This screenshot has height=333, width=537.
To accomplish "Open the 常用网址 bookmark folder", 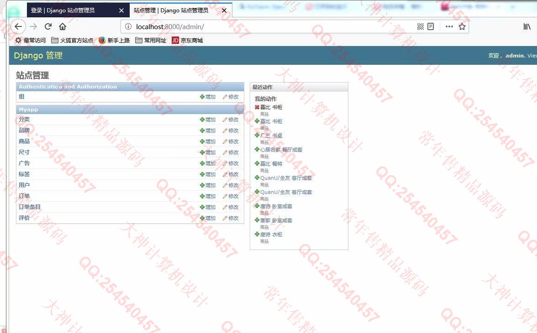I will point(151,41).
